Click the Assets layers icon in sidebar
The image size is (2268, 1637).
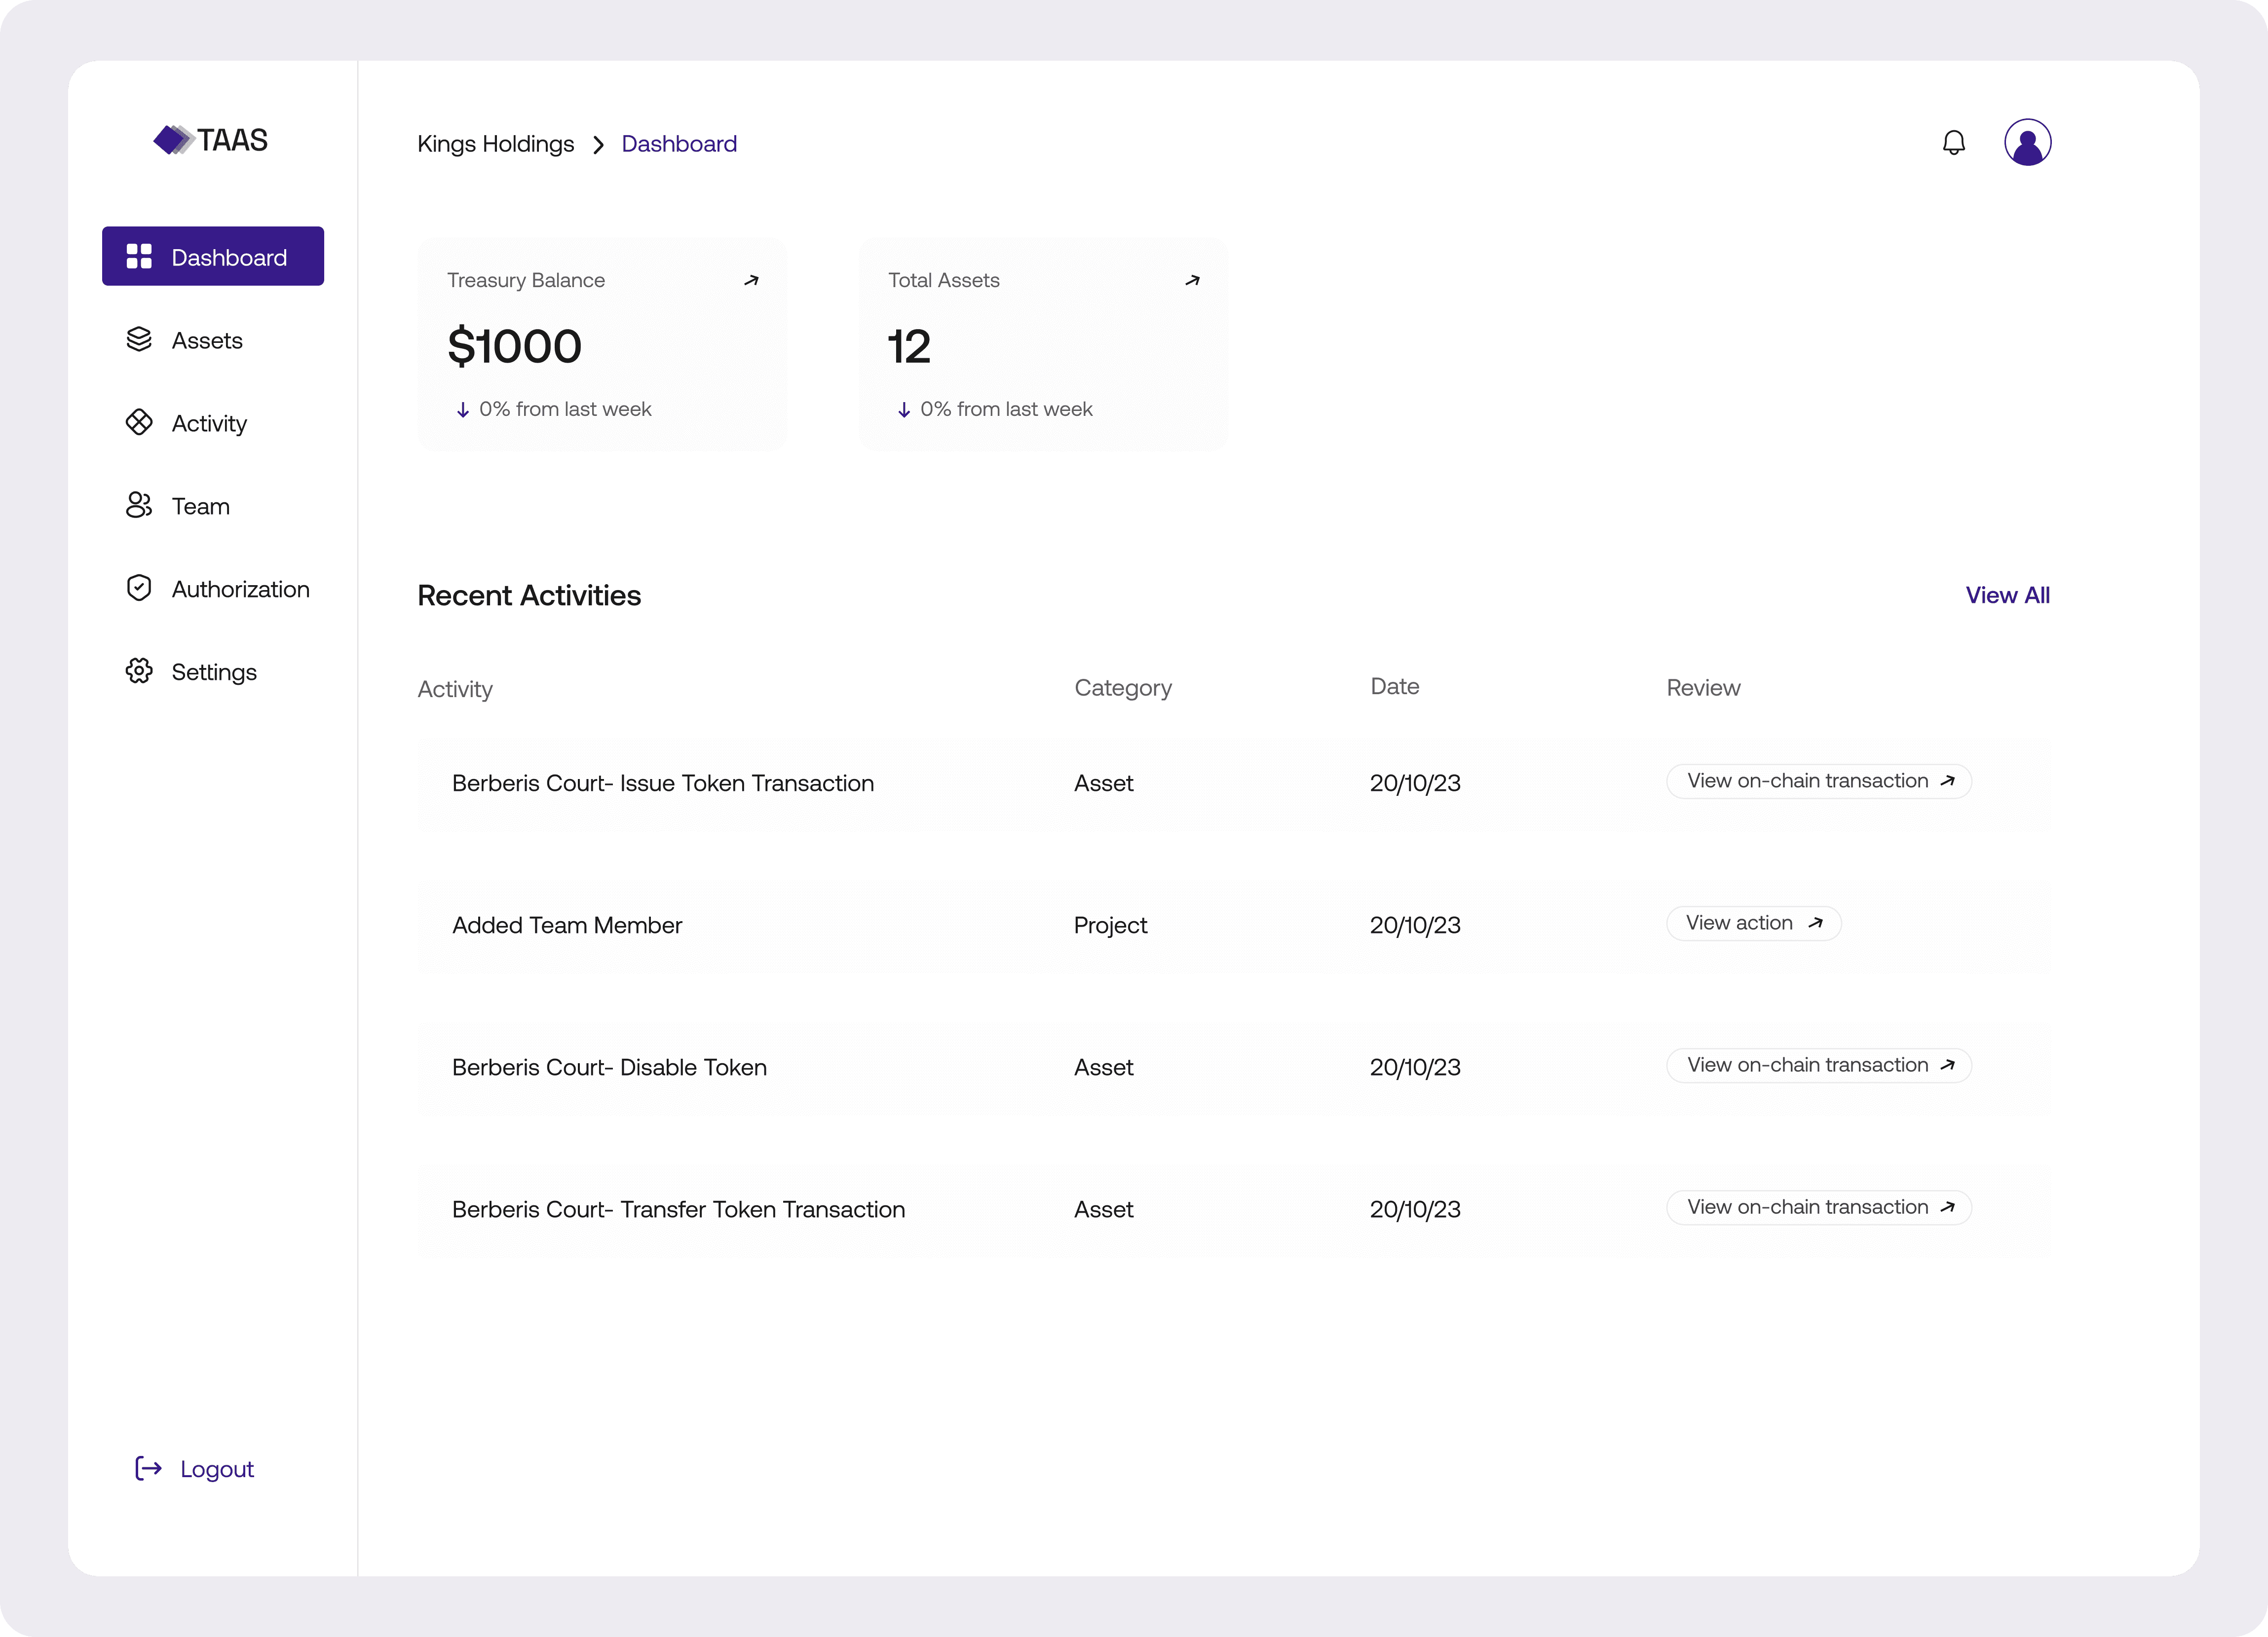139,340
